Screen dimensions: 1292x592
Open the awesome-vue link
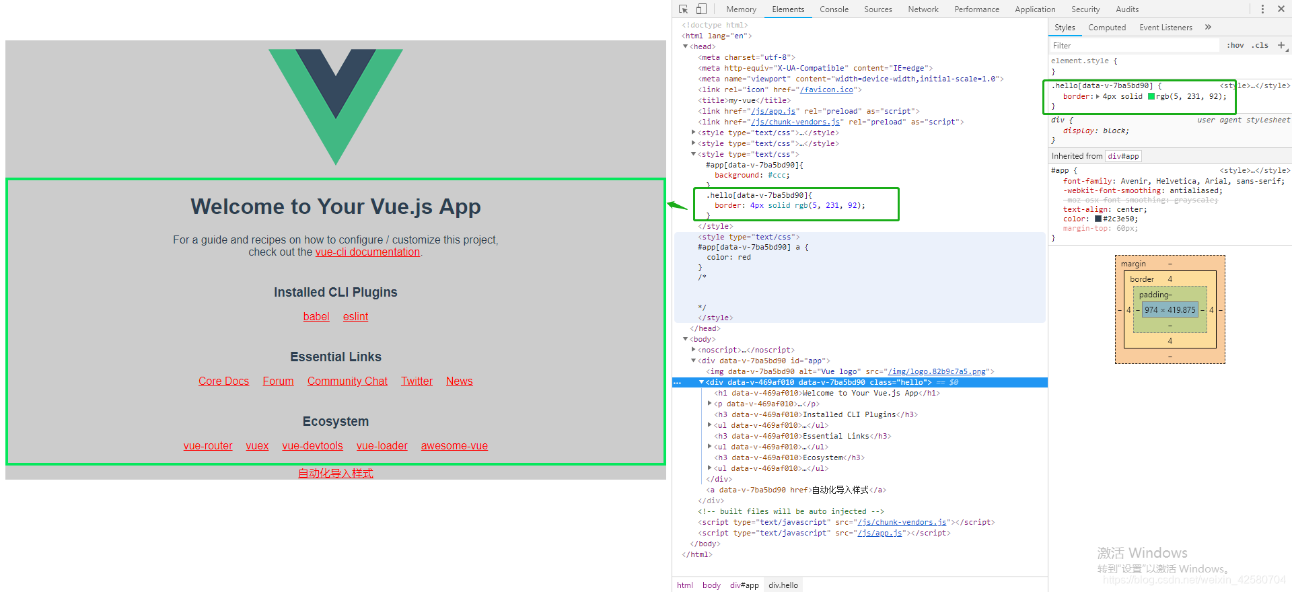coord(454,446)
